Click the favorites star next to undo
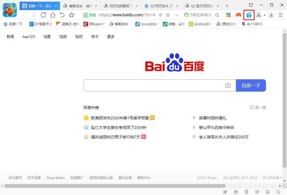287x195 pixels. click(x=72, y=15)
